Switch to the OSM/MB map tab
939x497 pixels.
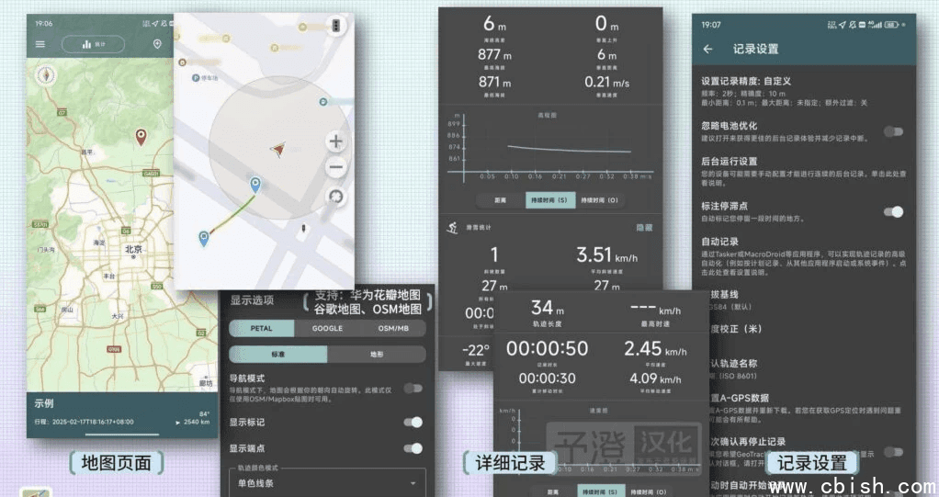[395, 328]
